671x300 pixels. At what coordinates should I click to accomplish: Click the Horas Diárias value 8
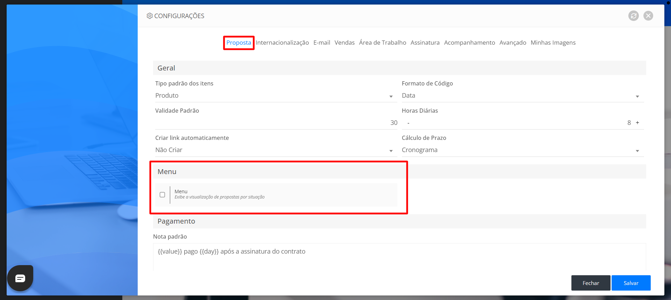tap(629, 123)
